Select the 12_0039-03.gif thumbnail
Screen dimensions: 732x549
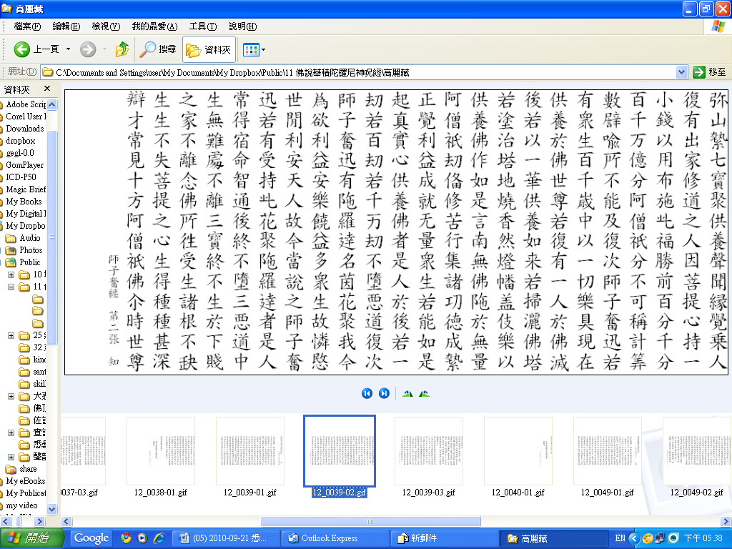tap(429, 452)
